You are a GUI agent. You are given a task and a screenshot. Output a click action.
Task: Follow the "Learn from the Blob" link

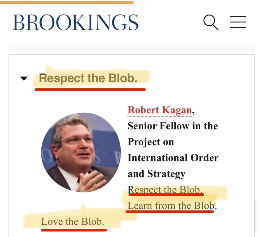(171, 205)
